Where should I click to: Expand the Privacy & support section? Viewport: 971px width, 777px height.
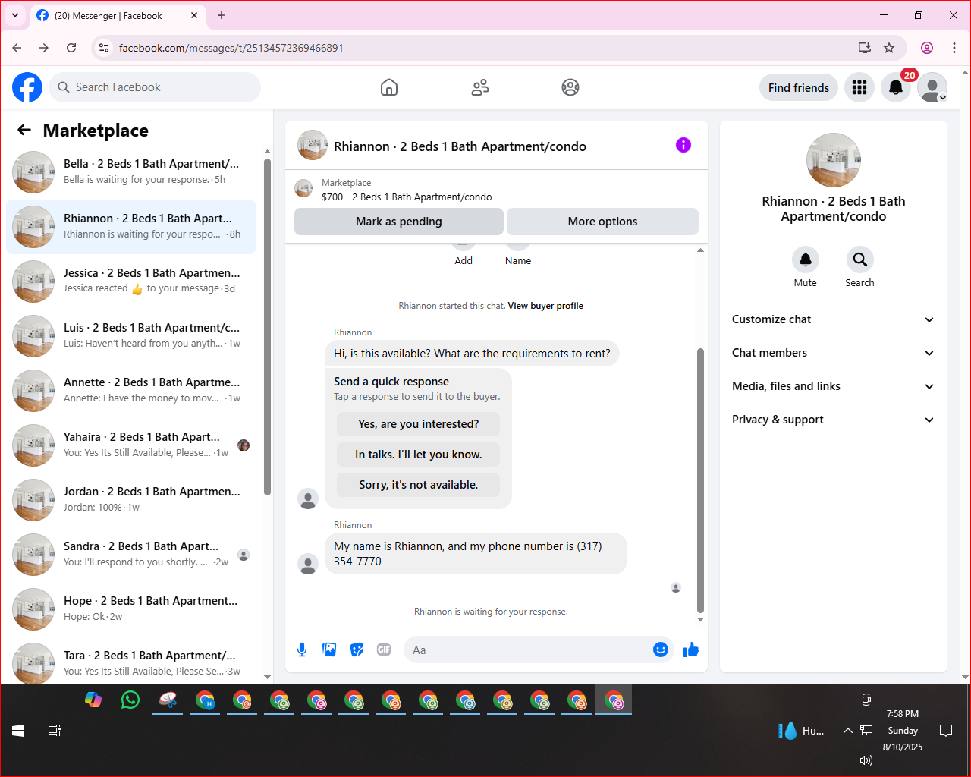833,420
